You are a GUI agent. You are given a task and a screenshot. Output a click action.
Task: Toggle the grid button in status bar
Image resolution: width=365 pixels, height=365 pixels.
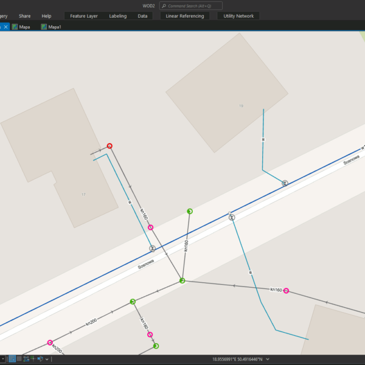[19, 359]
